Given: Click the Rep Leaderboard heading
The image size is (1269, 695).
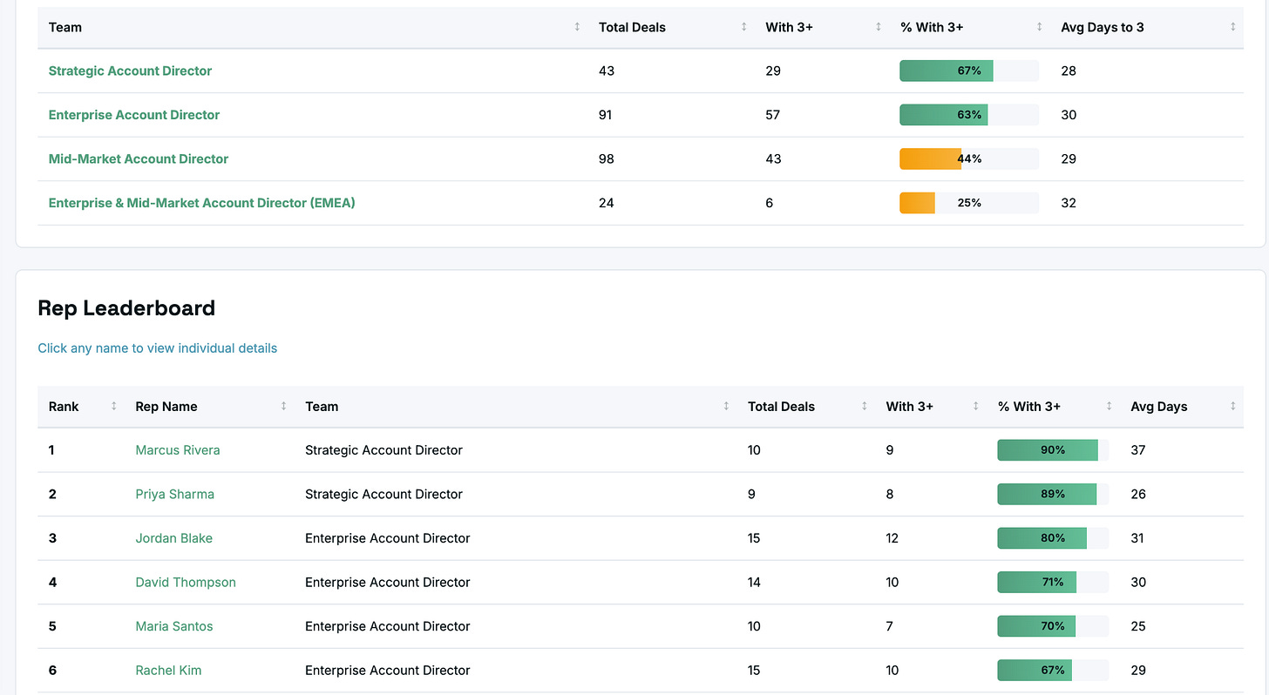Looking at the screenshot, I should click(x=126, y=308).
